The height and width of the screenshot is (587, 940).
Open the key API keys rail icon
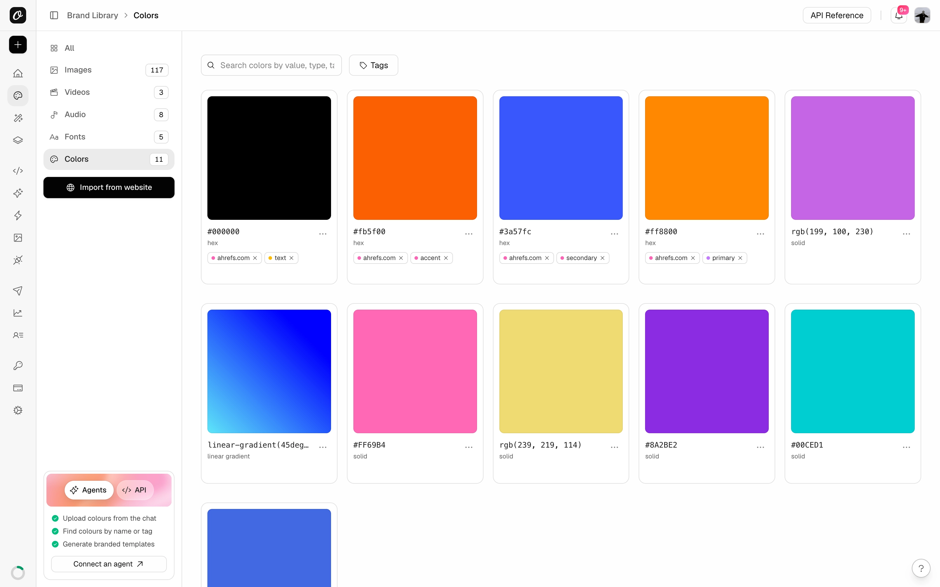(x=18, y=366)
